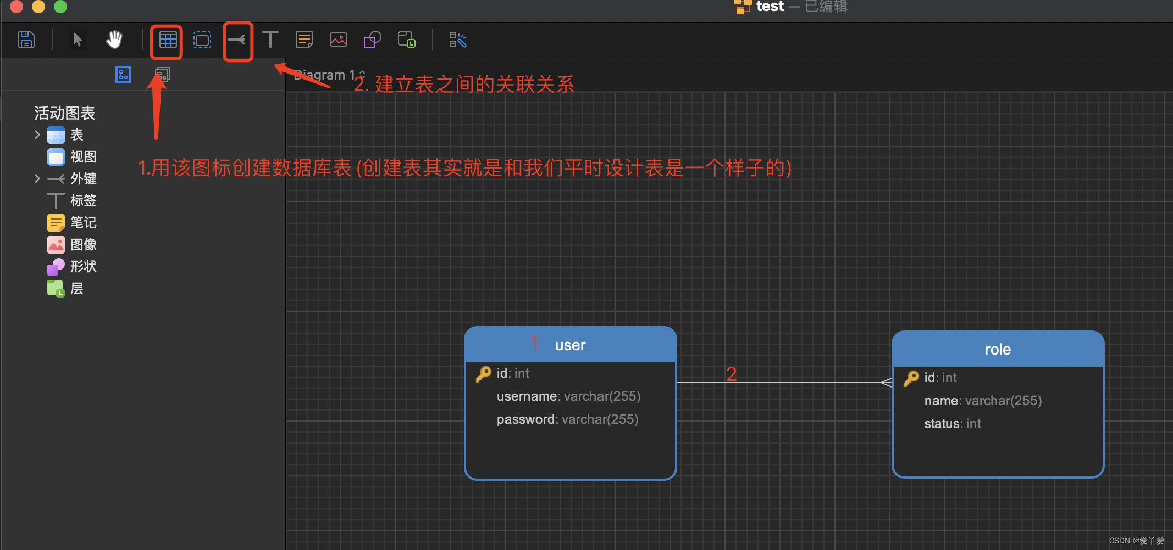Select the role table header
The width and height of the screenshot is (1173, 550).
pyautogui.click(x=998, y=349)
